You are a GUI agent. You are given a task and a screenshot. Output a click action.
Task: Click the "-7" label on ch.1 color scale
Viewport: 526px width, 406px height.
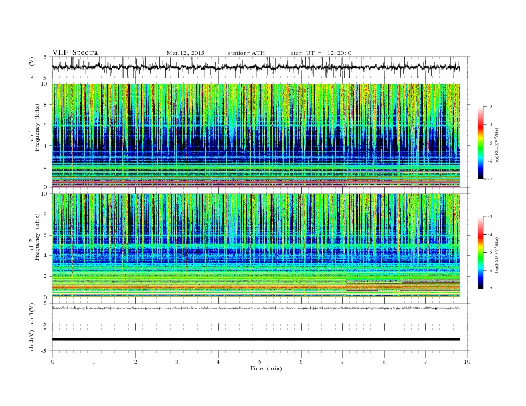click(x=489, y=179)
